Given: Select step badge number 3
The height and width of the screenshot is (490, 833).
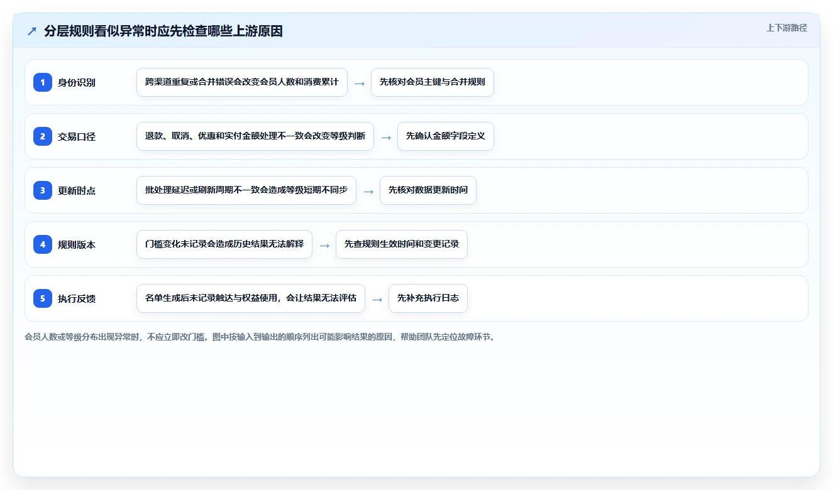Looking at the screenshot, I should coord(43,190).
